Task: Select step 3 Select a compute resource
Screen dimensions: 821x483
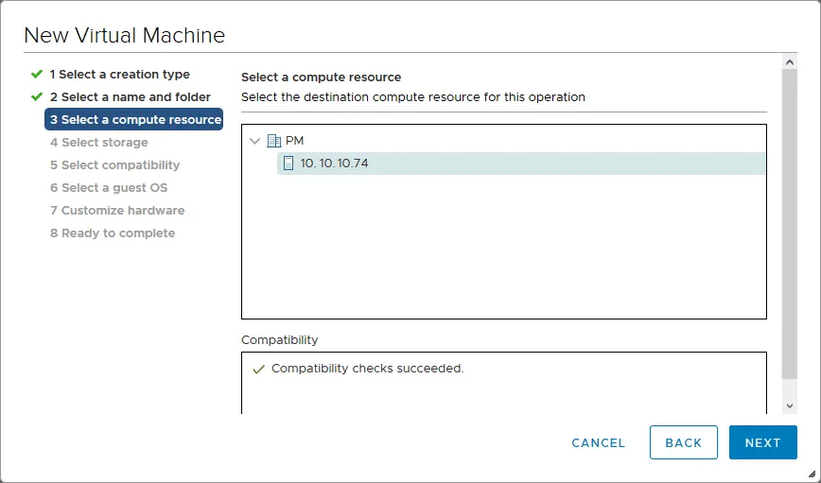Action: (x=134, y=120)
